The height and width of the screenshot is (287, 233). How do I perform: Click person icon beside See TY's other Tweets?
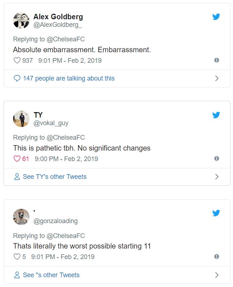(x=17, y=177)
